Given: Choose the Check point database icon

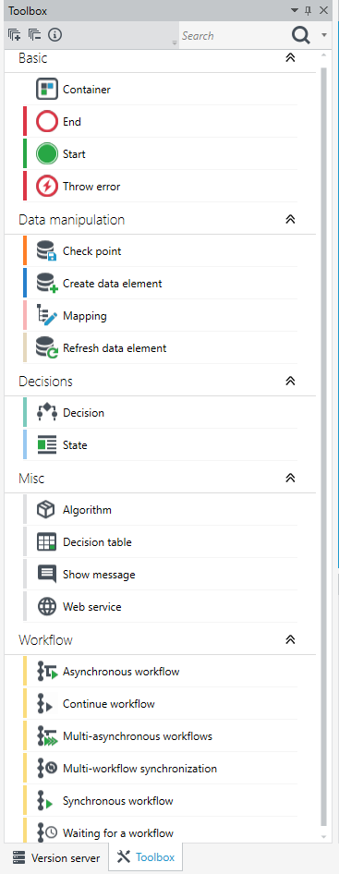Looking at the screenshot, I should pos(47,251).
